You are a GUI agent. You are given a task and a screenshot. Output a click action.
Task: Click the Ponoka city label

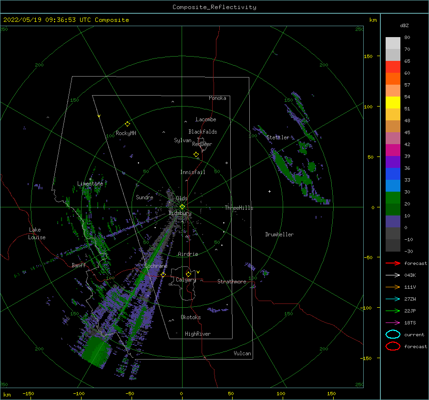217,98
